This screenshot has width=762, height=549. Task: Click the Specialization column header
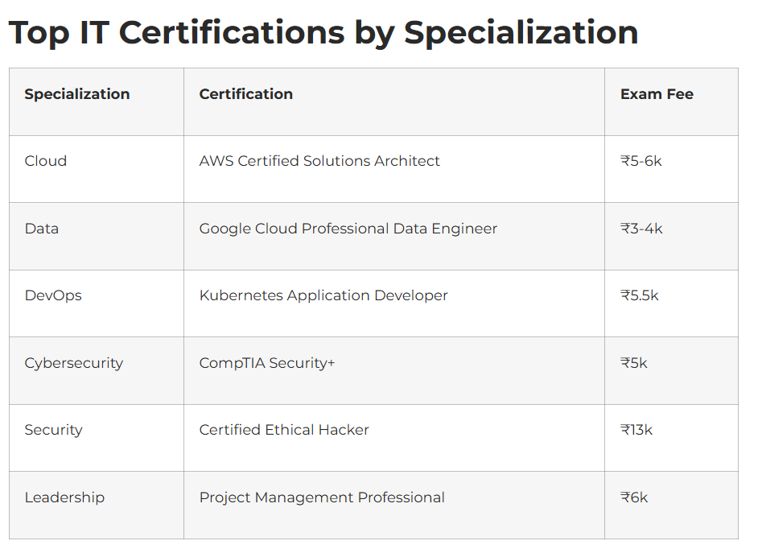click(77, 94)
